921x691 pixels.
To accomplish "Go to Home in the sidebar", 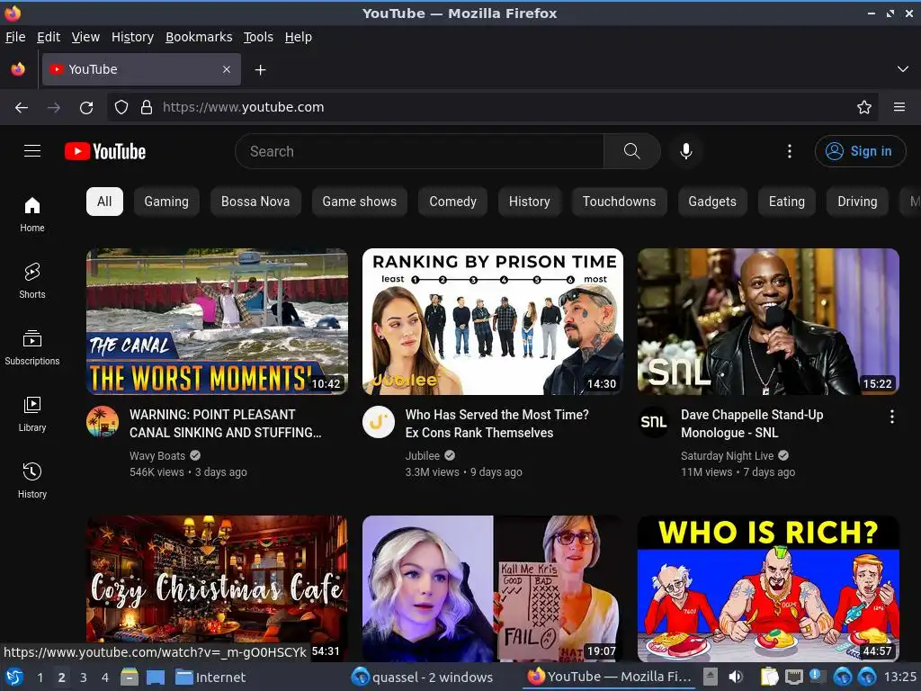I will tap(32, 214).
